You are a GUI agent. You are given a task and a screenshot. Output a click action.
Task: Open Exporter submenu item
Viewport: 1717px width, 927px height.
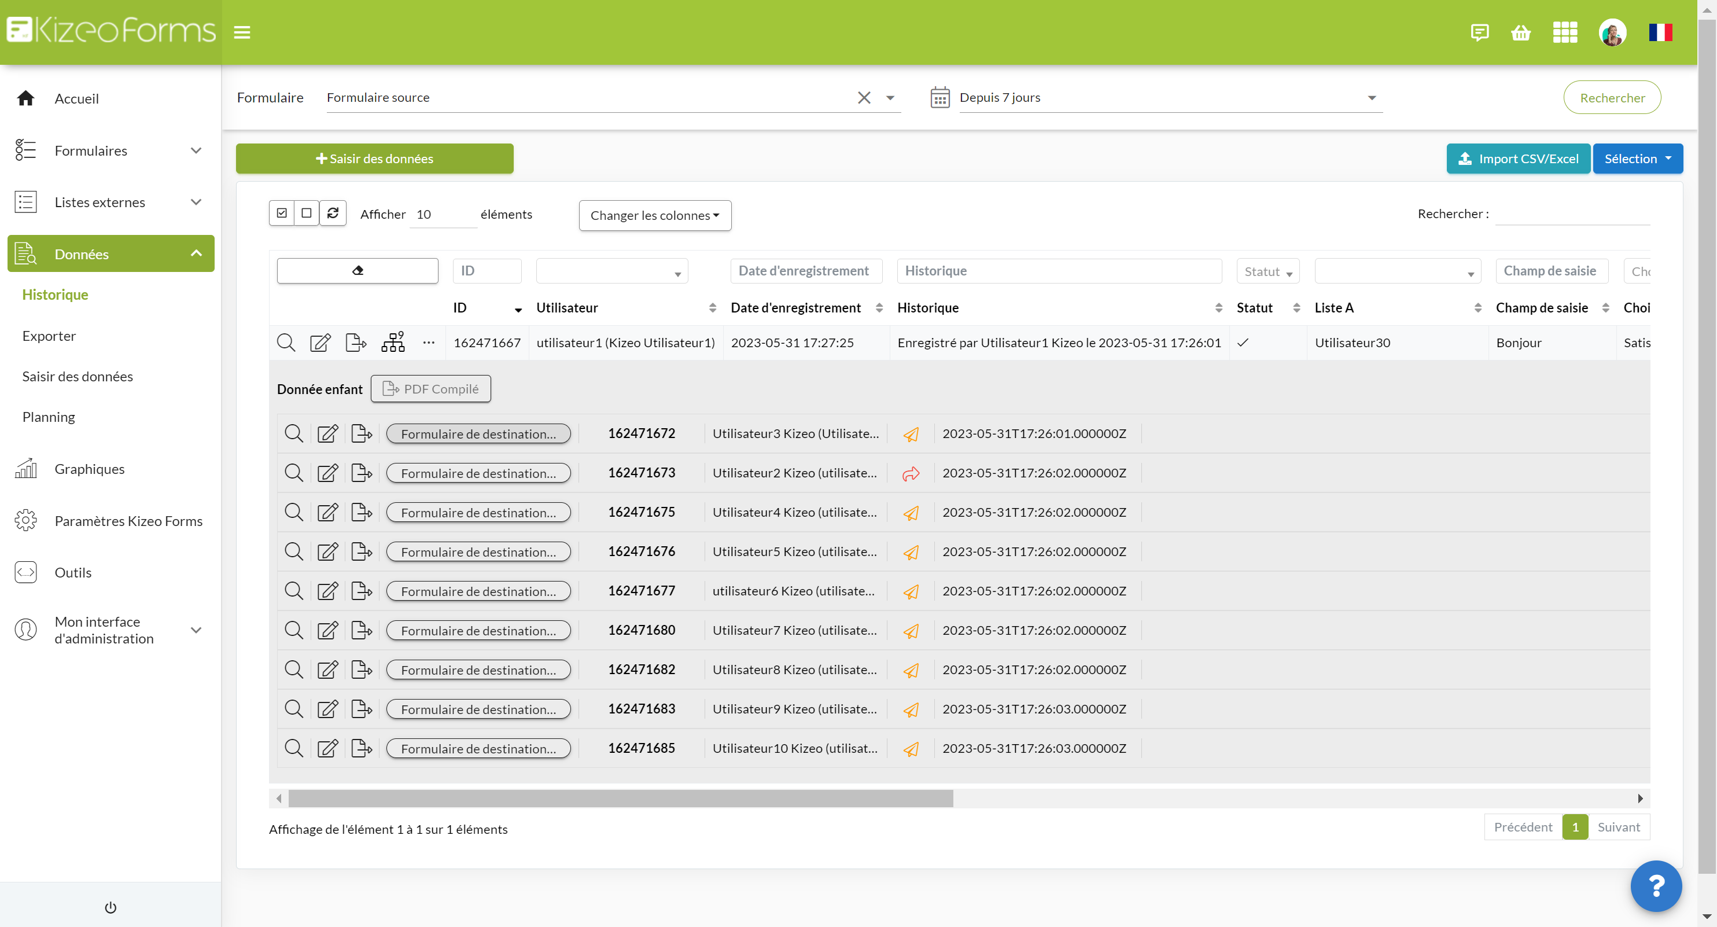point(49,336)
